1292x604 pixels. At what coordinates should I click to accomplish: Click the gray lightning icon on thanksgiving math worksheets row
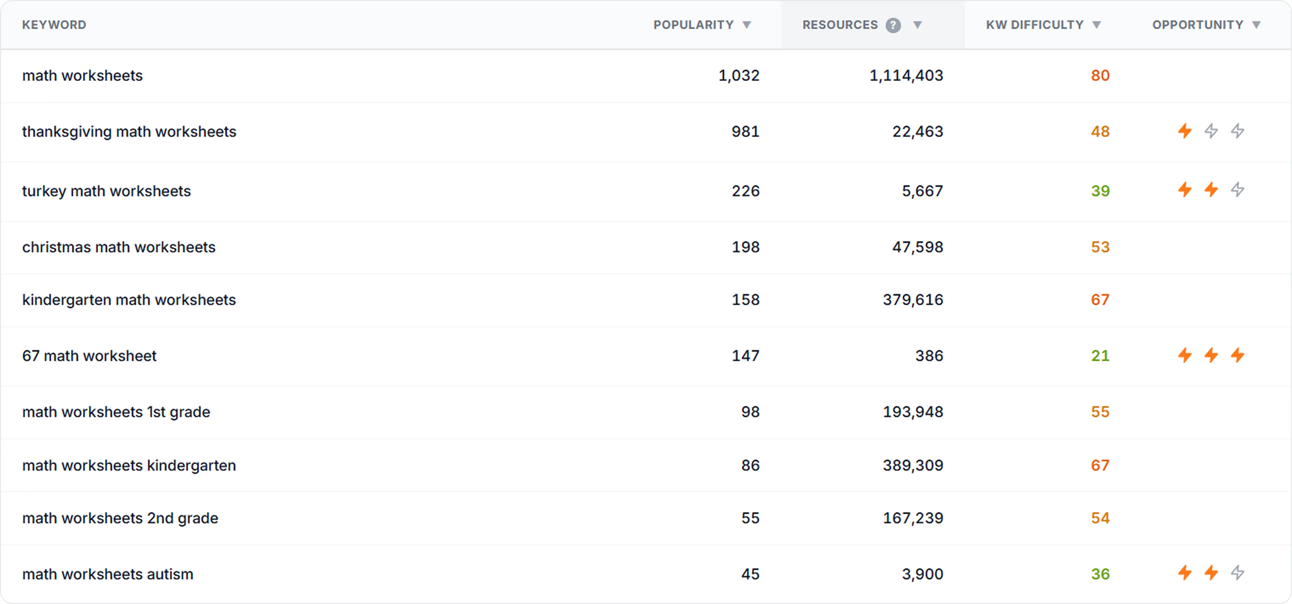point(1211,131)
